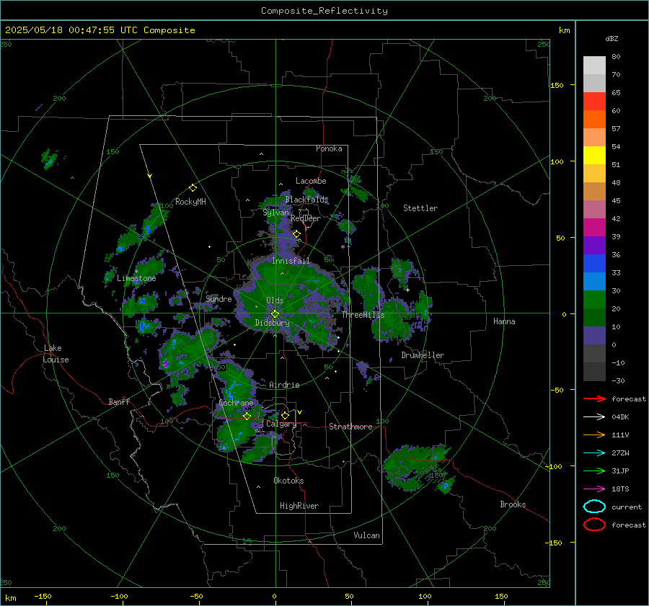Click the Calgary city label
Viewport: 649px width, 606px height.
(x=281, y=424)
